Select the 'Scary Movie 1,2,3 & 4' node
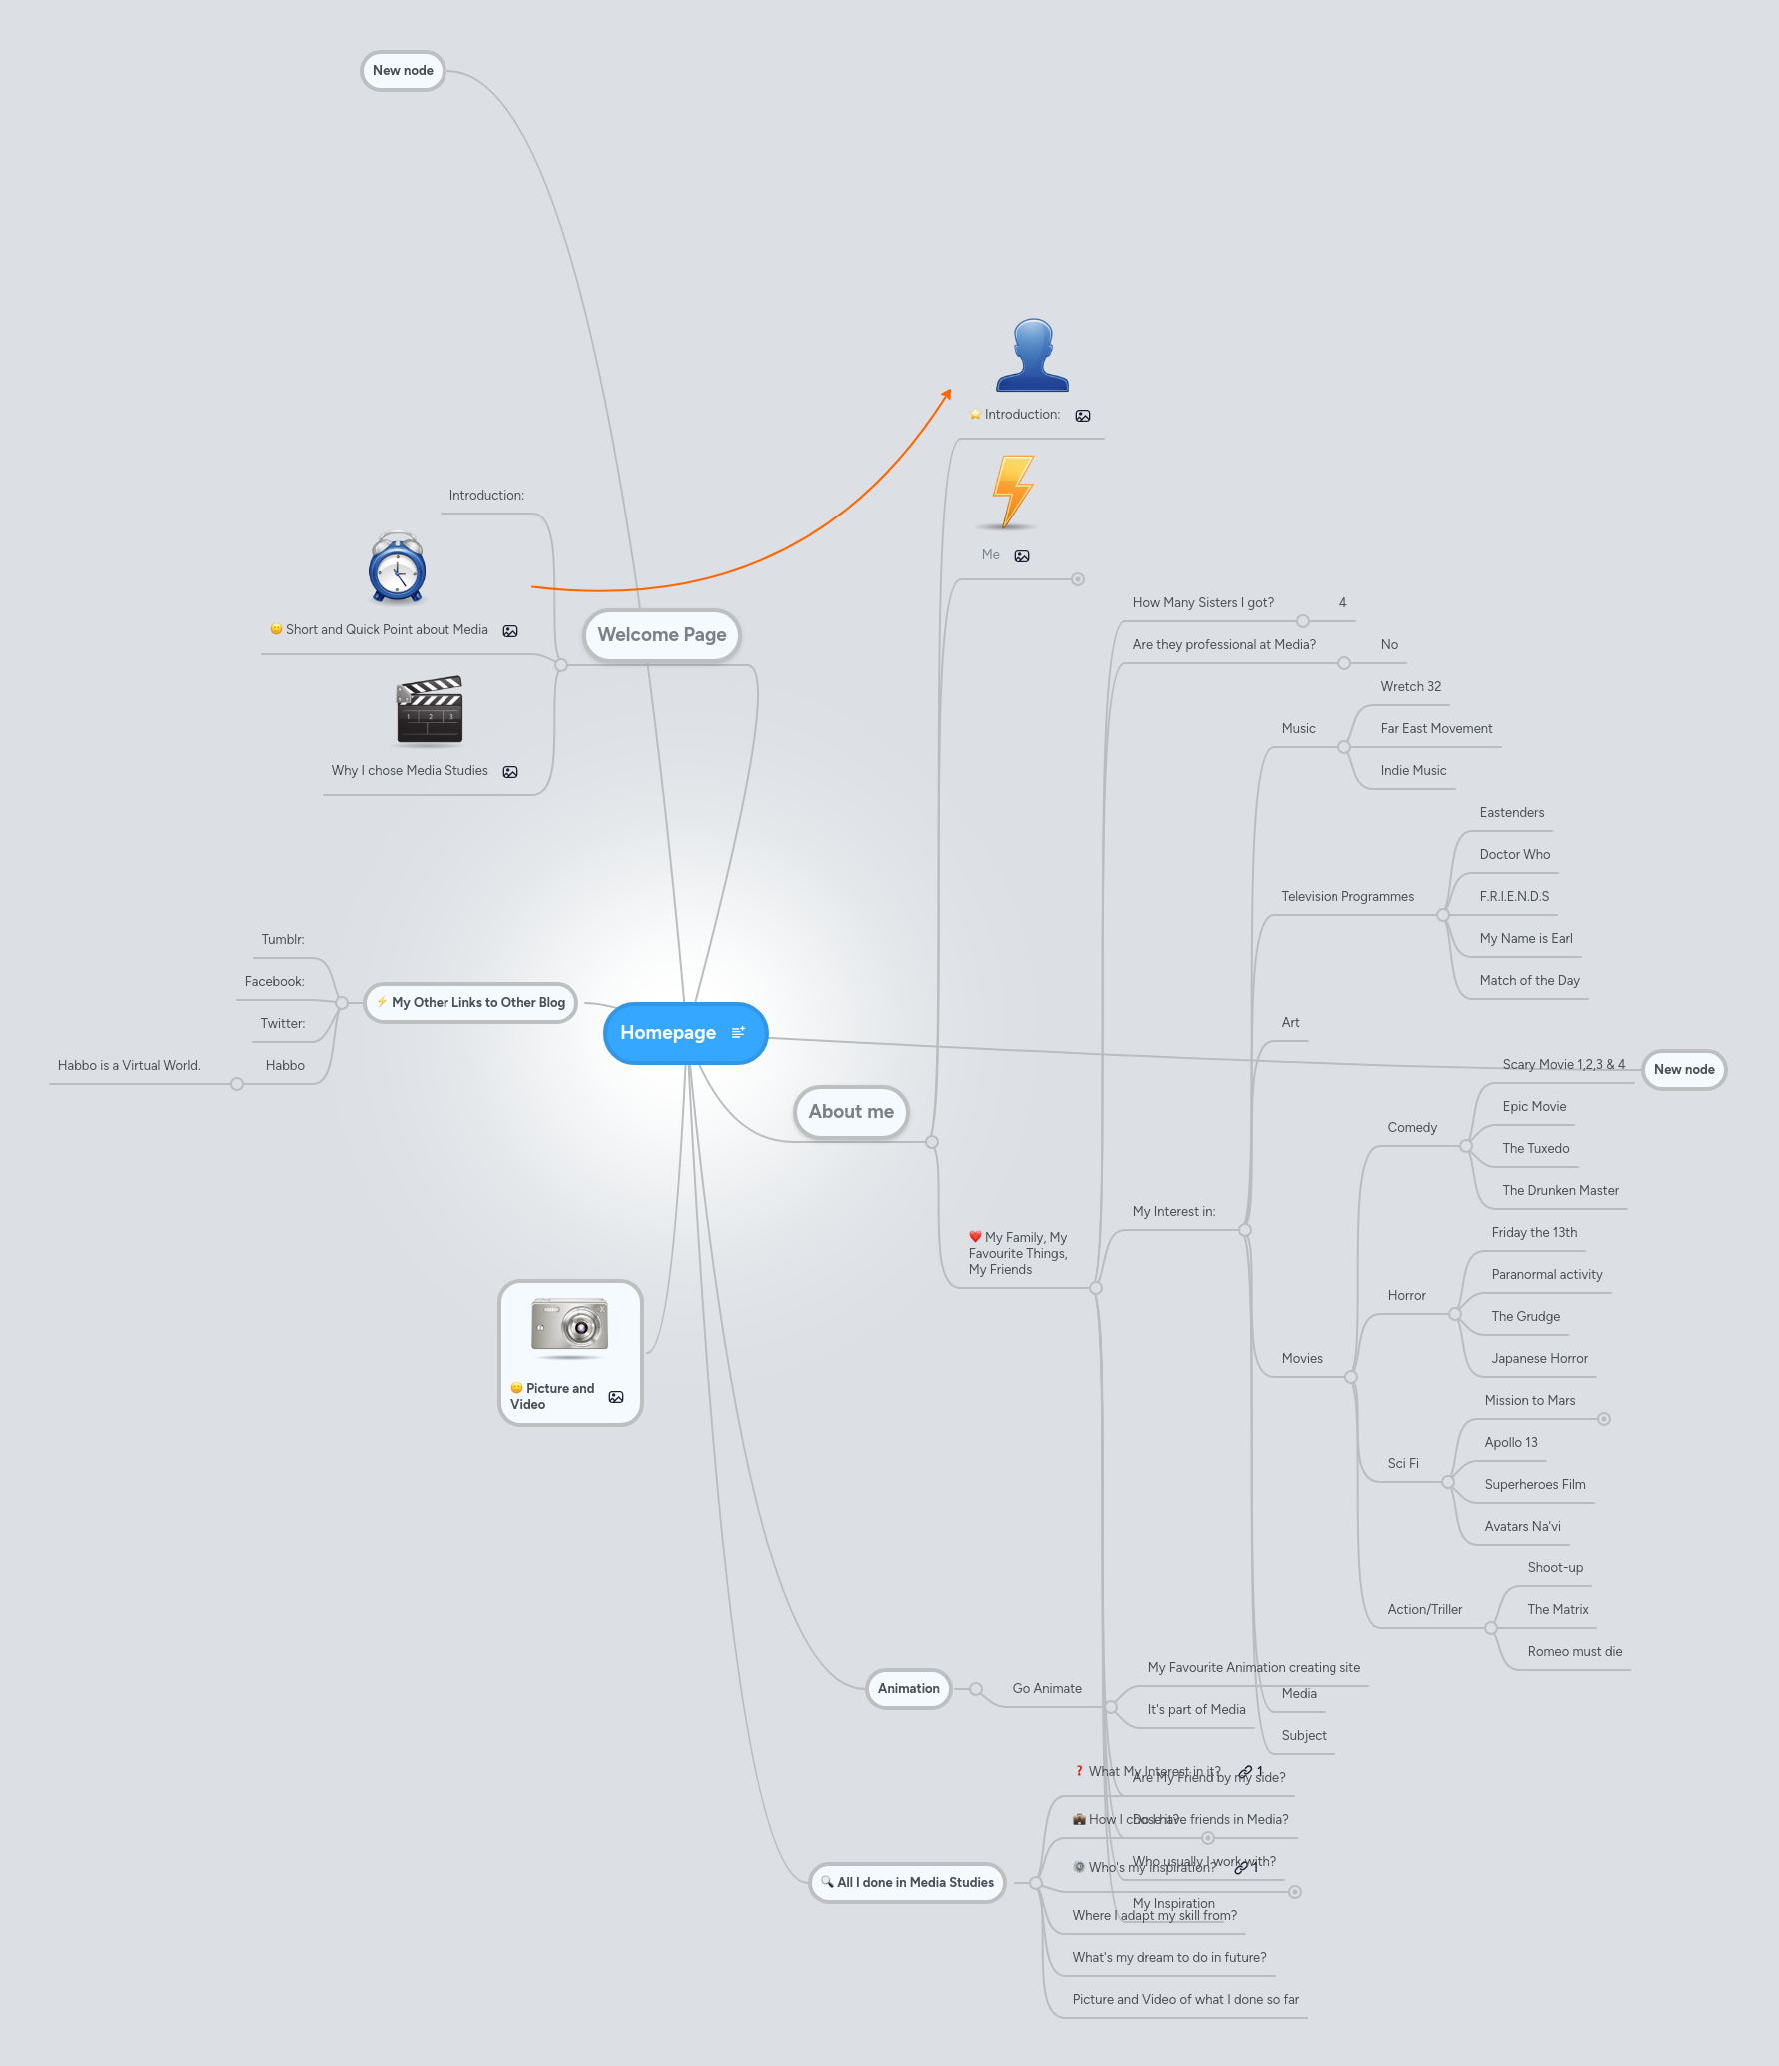Screen dimensions: 1779x2066 [x=1563, y=1064]
